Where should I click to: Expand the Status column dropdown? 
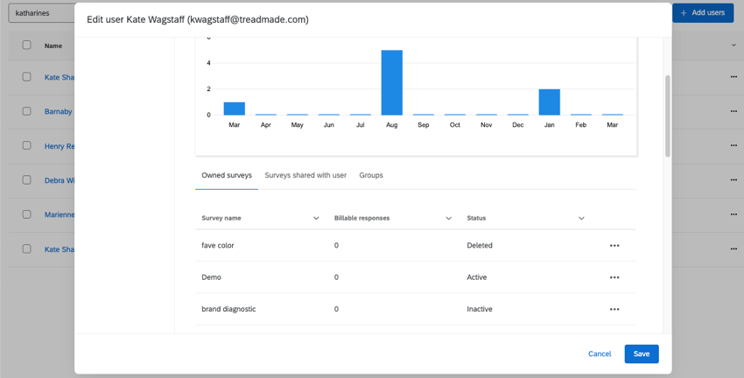pyautogui.click(x=581, y=218)
